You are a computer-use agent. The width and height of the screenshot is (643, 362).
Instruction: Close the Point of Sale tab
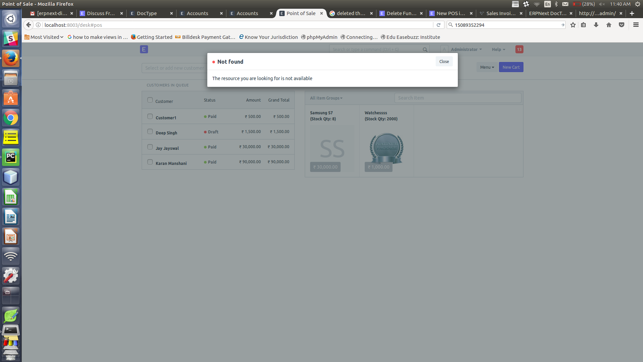(x=321, y=13)
